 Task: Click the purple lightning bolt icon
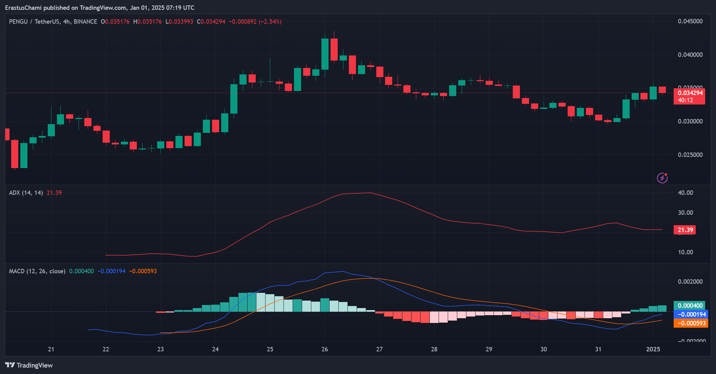tap(662, 178)
